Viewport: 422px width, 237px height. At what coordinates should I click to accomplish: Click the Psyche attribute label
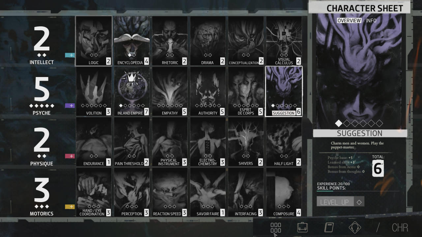click(42, 113)
